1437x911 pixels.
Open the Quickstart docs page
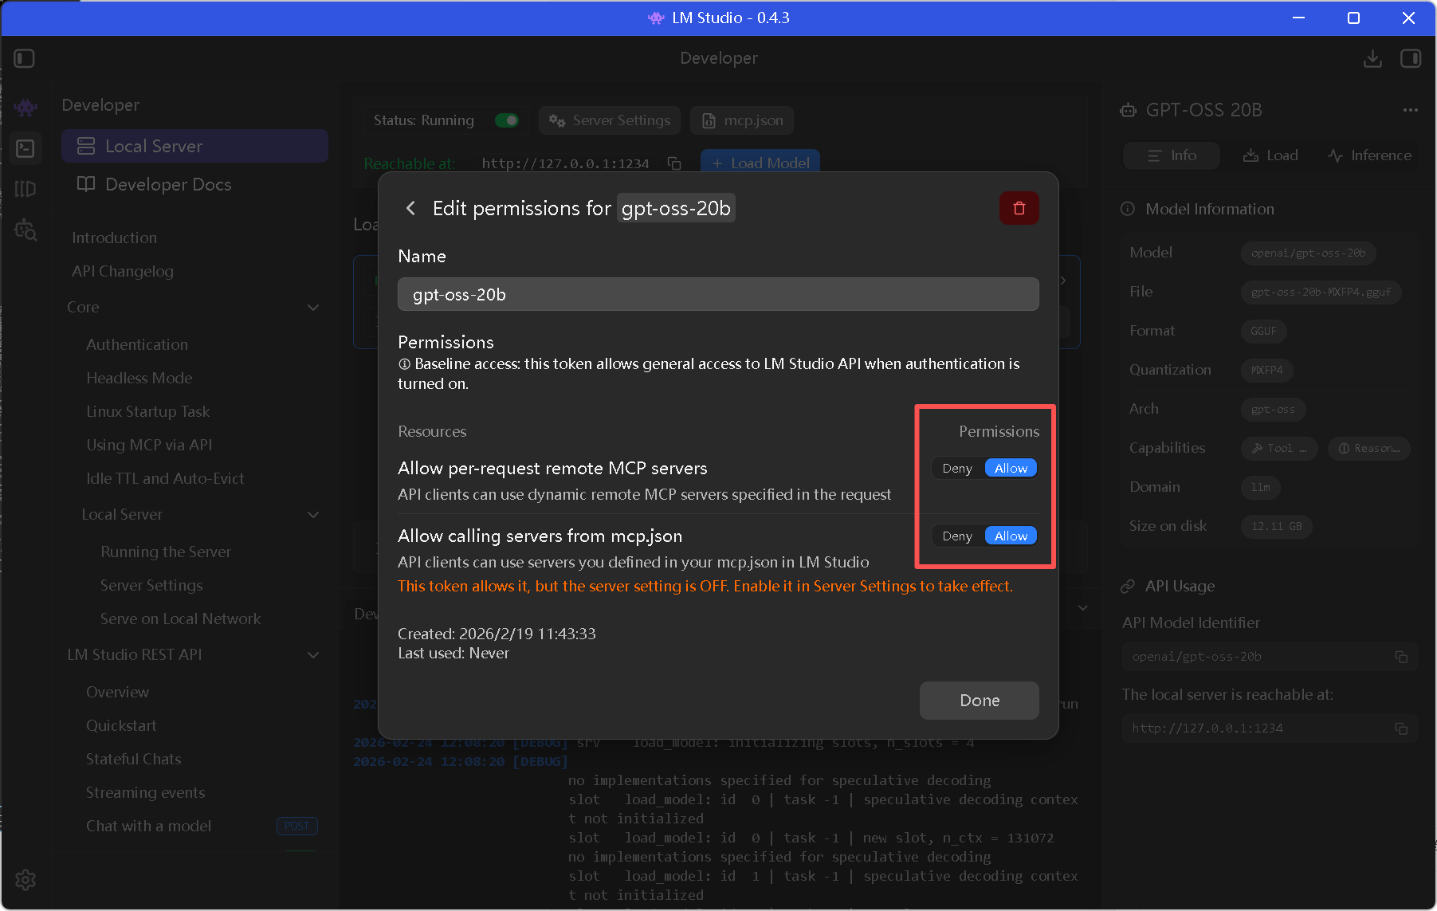pyautogui.click(x=121, y=725)
